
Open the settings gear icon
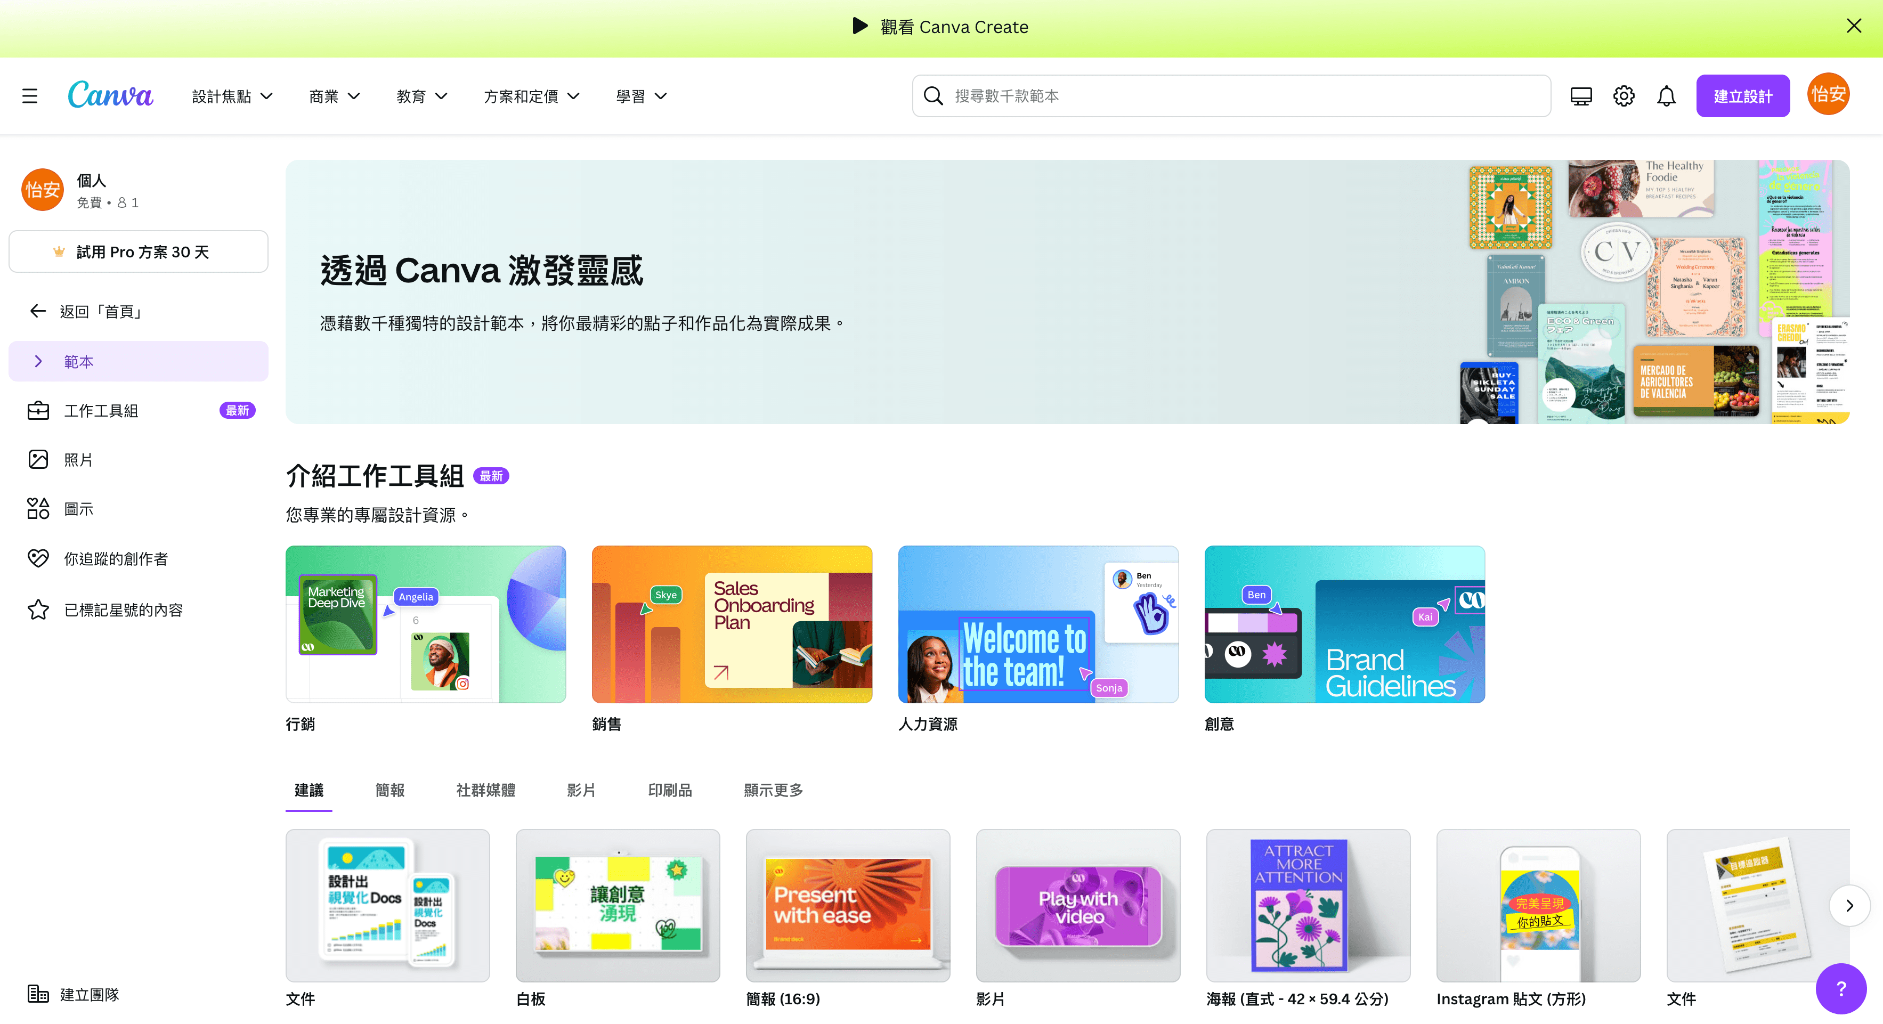pyautogui.click(x=1624, y=96)
